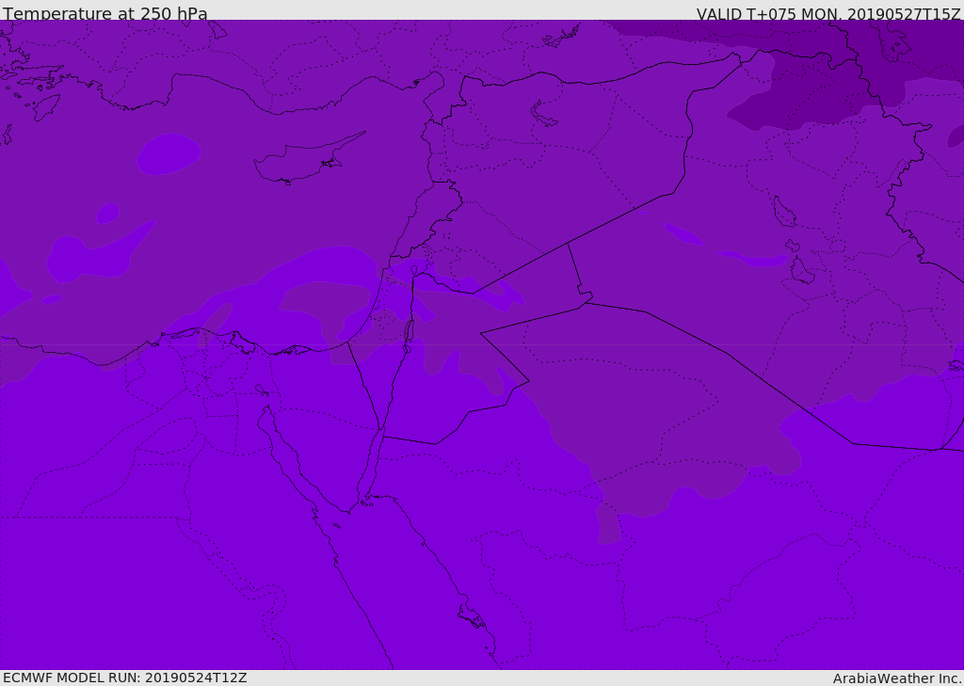Image resolution: width=964 pixels, height=686 pixels.
Task: Click the 'ArabiaWeather Inc.' credit text
Action: click(897, 678)
